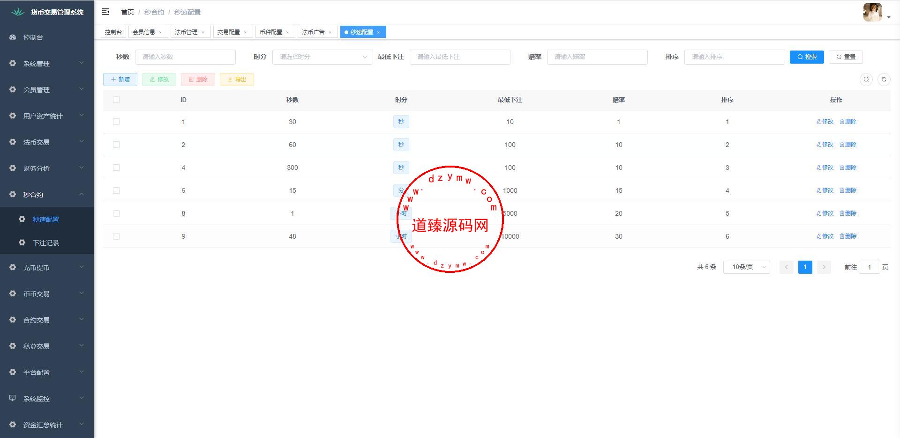Go to previous page arrow in pagination
This screenshot has height=438, width=900.
[x=786, y=267]
